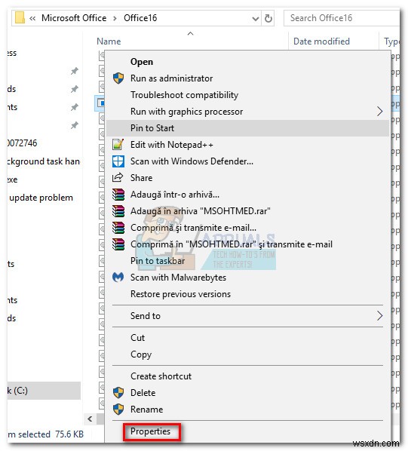Choose Scan with Windows Defender
Image resolution: width=408 pixels, height=451 pixels.
click(x=247, y=161)
